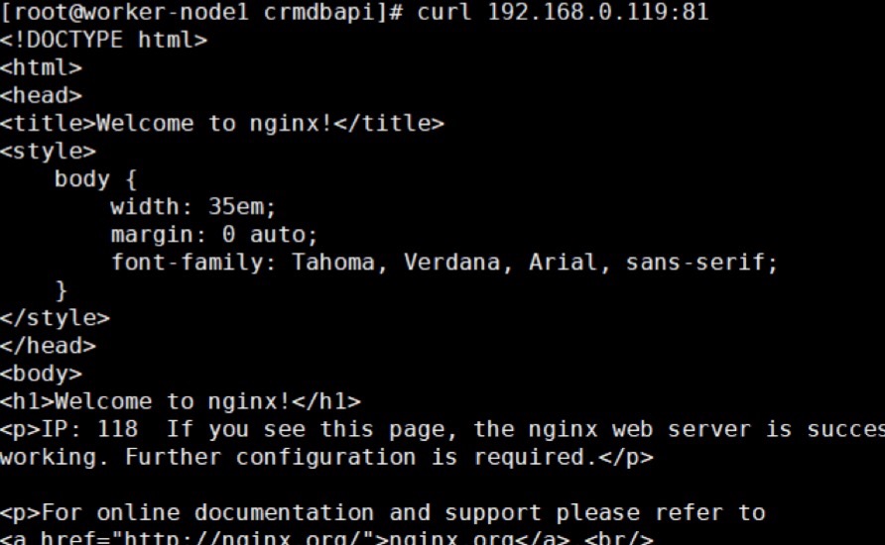Viewport: 885px width, 545px height.
Task: Click the closing brace of body rule
Action: coord(62,290)
